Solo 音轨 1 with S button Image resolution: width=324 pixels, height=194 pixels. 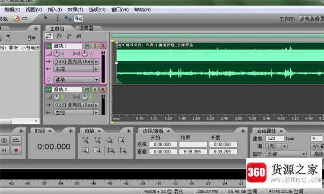coord(95,46)
